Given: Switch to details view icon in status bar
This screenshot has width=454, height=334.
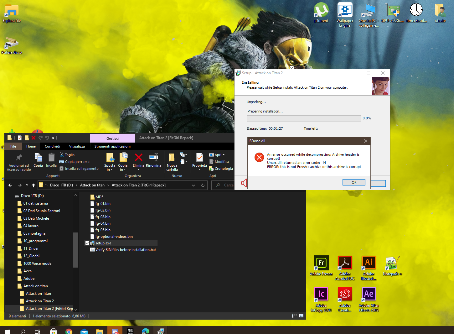Looking at the screenshot, I should (294, 316).
